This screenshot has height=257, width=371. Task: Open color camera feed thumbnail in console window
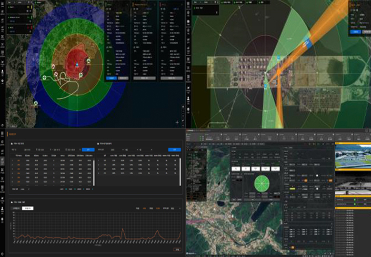(353, 157)
